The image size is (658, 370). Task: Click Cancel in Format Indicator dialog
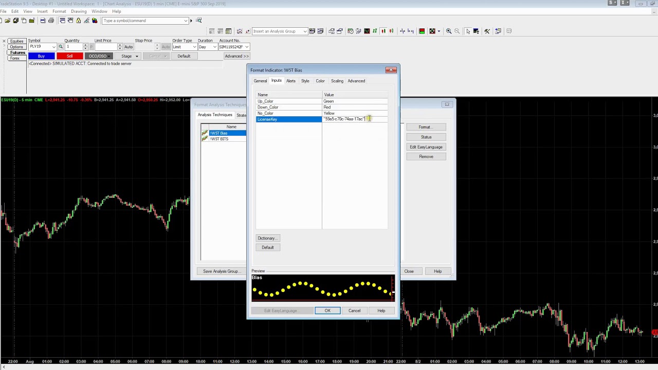(x=354, y=310)
